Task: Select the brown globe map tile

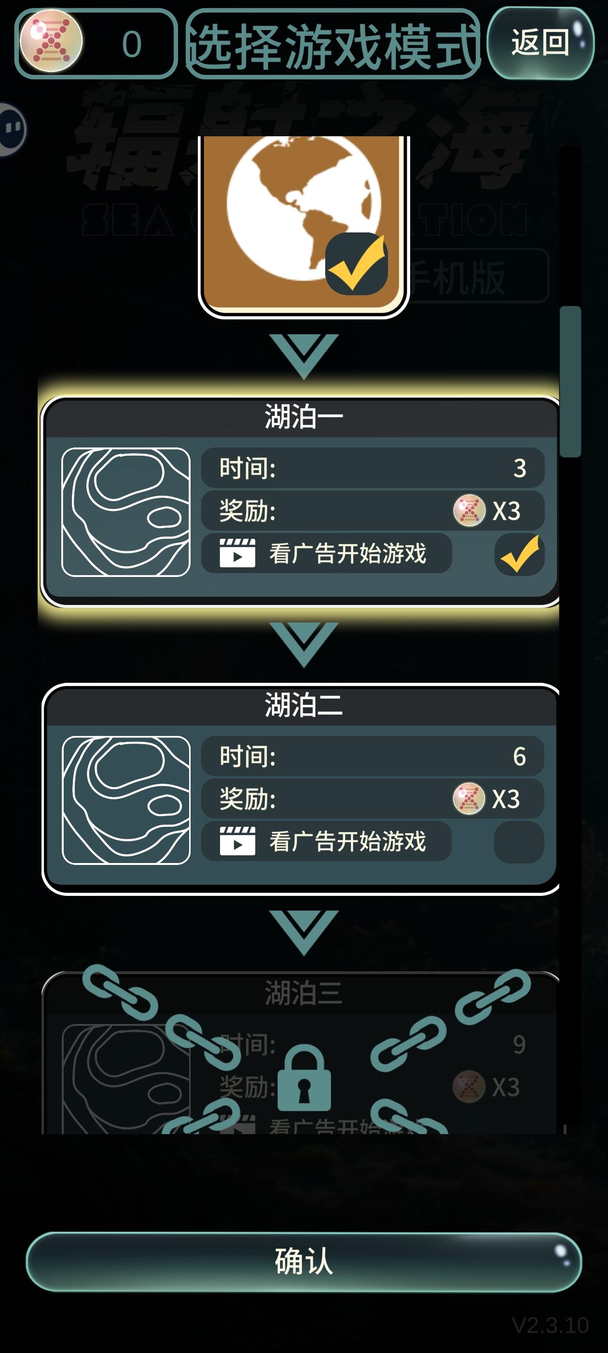Action: click(303, 226)
